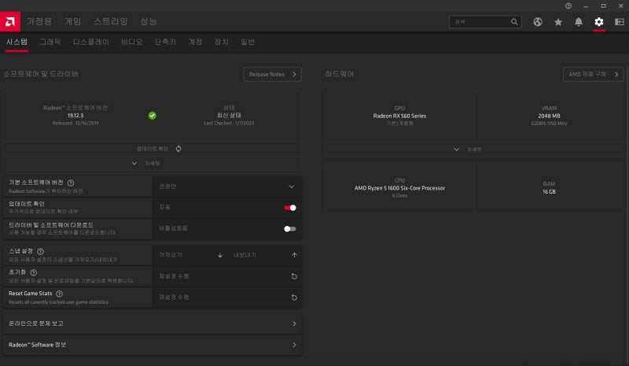This screenshot has height=366, width=629.
Task: Switch to the 단축키 tab
Action: click(165, 42)
